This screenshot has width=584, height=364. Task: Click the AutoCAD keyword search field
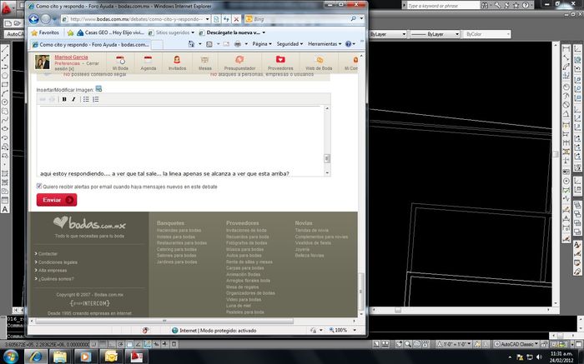pyautogui.click(x=442, y=6)
